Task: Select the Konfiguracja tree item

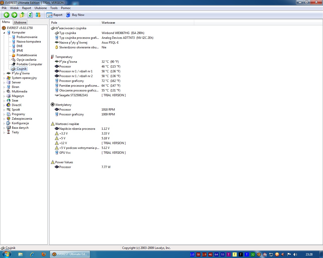Action: coord(20,123)
